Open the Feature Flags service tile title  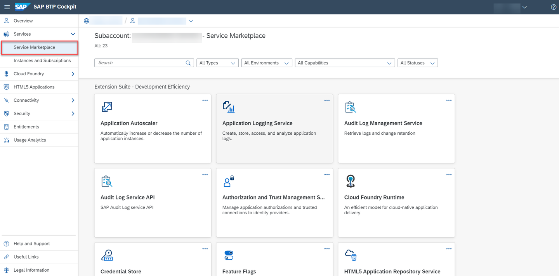pos(239,271)
